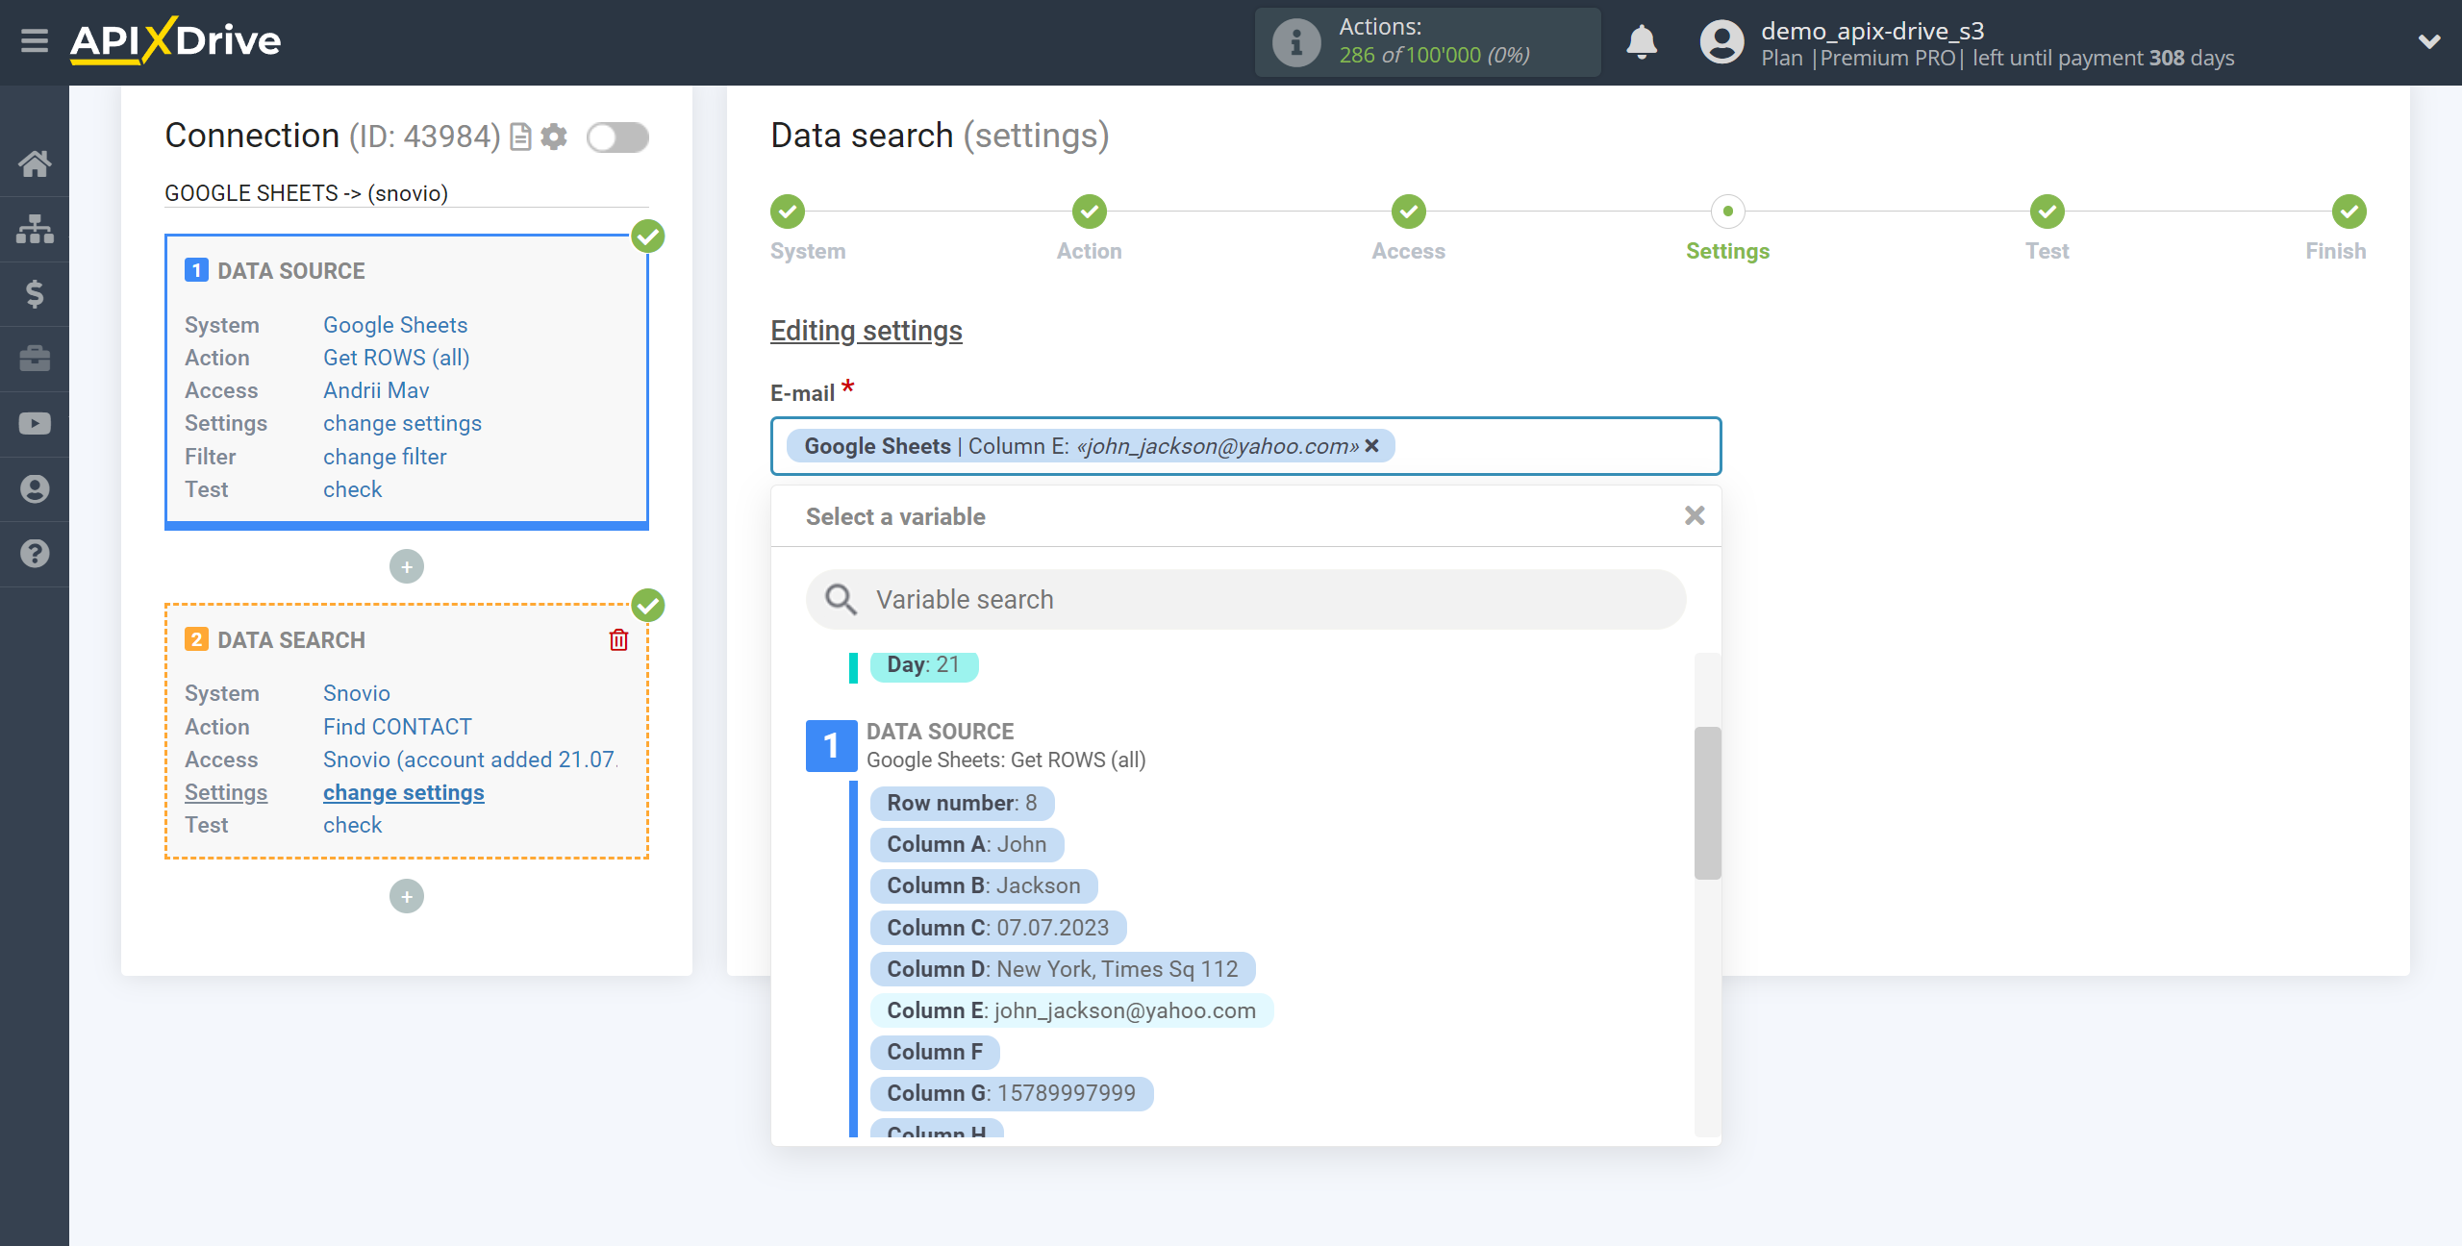Go to the System step
The height and width of the screenshot is (1246, 2462).
pyautogui.click(x=788, y=212)
